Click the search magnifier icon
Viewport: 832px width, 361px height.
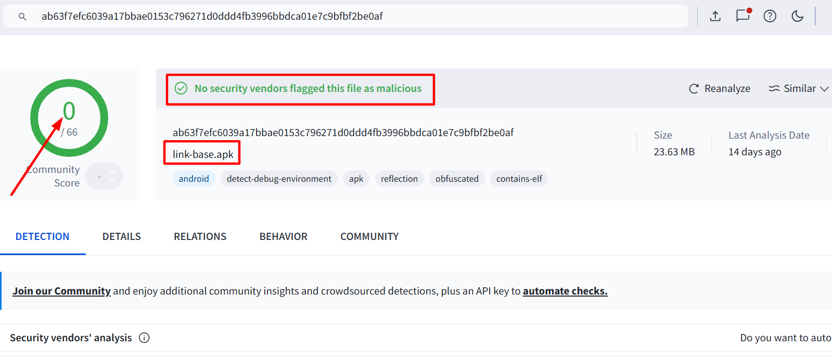click(x=22, y=17)
